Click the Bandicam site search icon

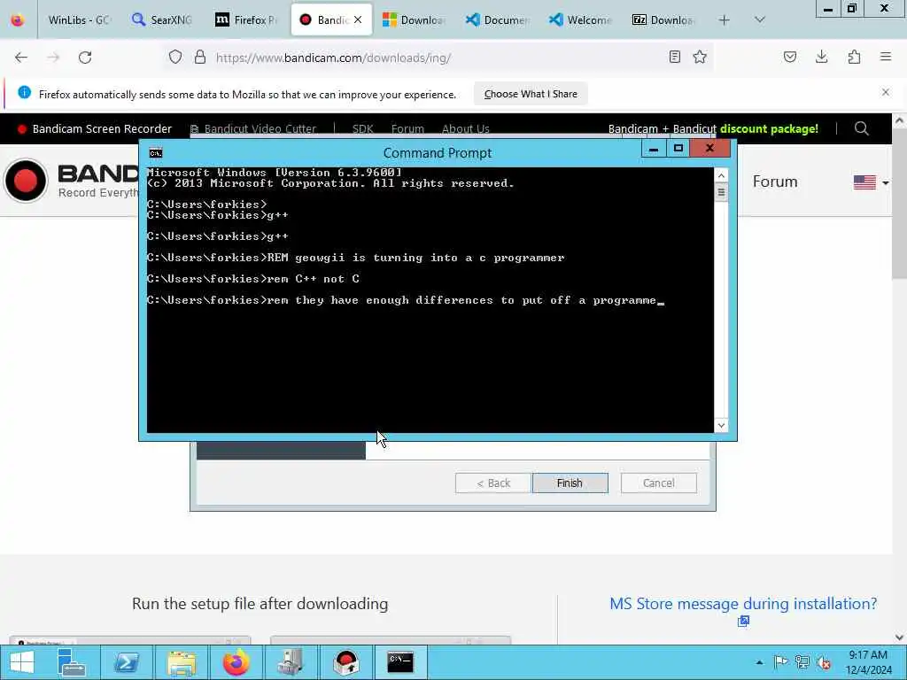pyautogui.click(x=861, y=128)
